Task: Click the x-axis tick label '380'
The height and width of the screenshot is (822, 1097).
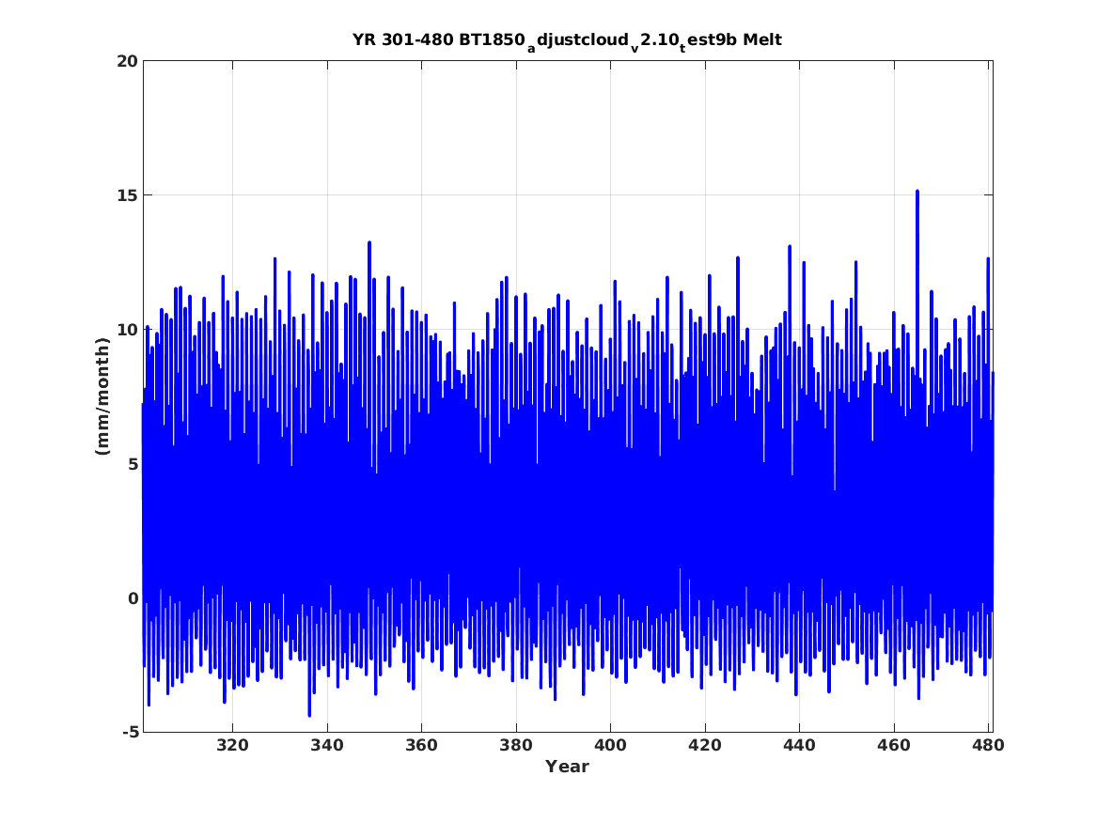Action: (x=516, y=745)
